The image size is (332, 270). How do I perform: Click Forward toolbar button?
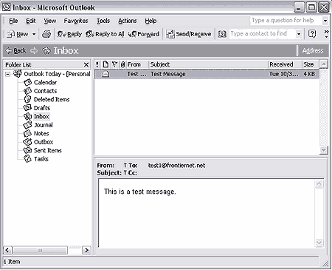point(144,34)
